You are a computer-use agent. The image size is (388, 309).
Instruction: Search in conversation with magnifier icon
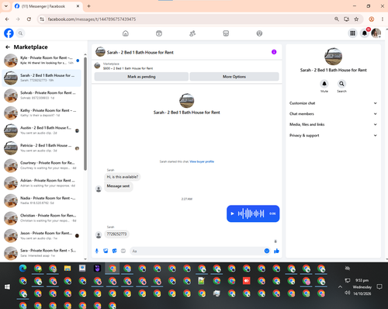pos(341,84)
